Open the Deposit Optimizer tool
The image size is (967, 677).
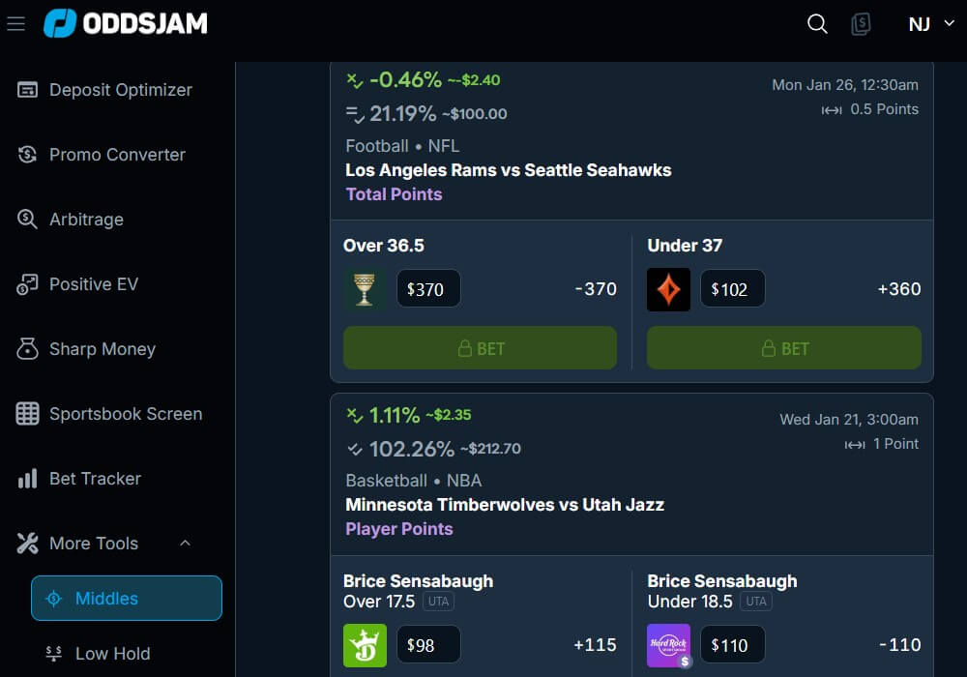[119, 89]
